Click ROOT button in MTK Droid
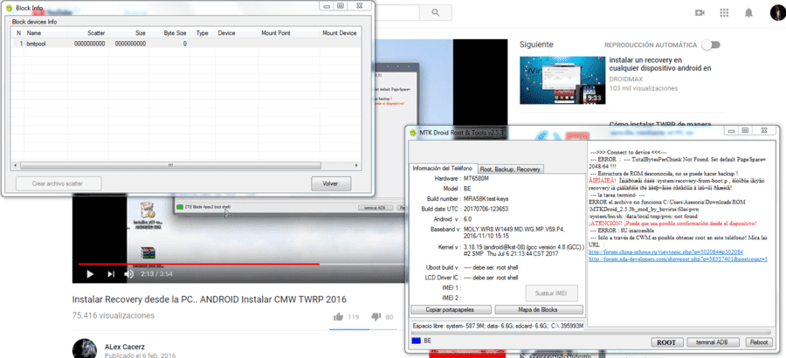Image resolution: width=786 pixels, height=358 pixels. [x=666, y=342]
